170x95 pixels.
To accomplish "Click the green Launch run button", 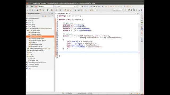I will click(32, 6).
